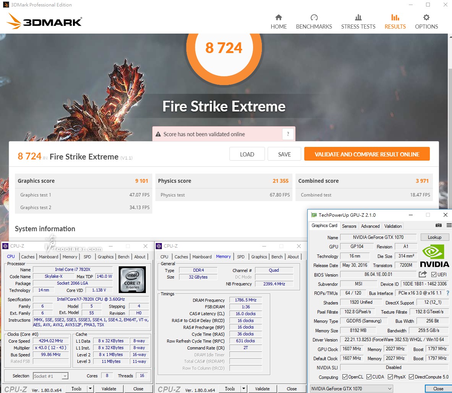The image size is (452, 393).
Task: Click the GPU-Z Lookup button
Action: (x=434, y=237)
